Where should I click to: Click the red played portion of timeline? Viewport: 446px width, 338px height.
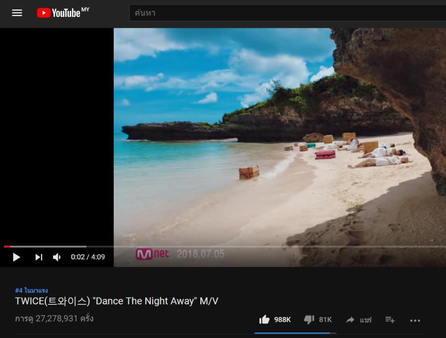pos(7,246)
